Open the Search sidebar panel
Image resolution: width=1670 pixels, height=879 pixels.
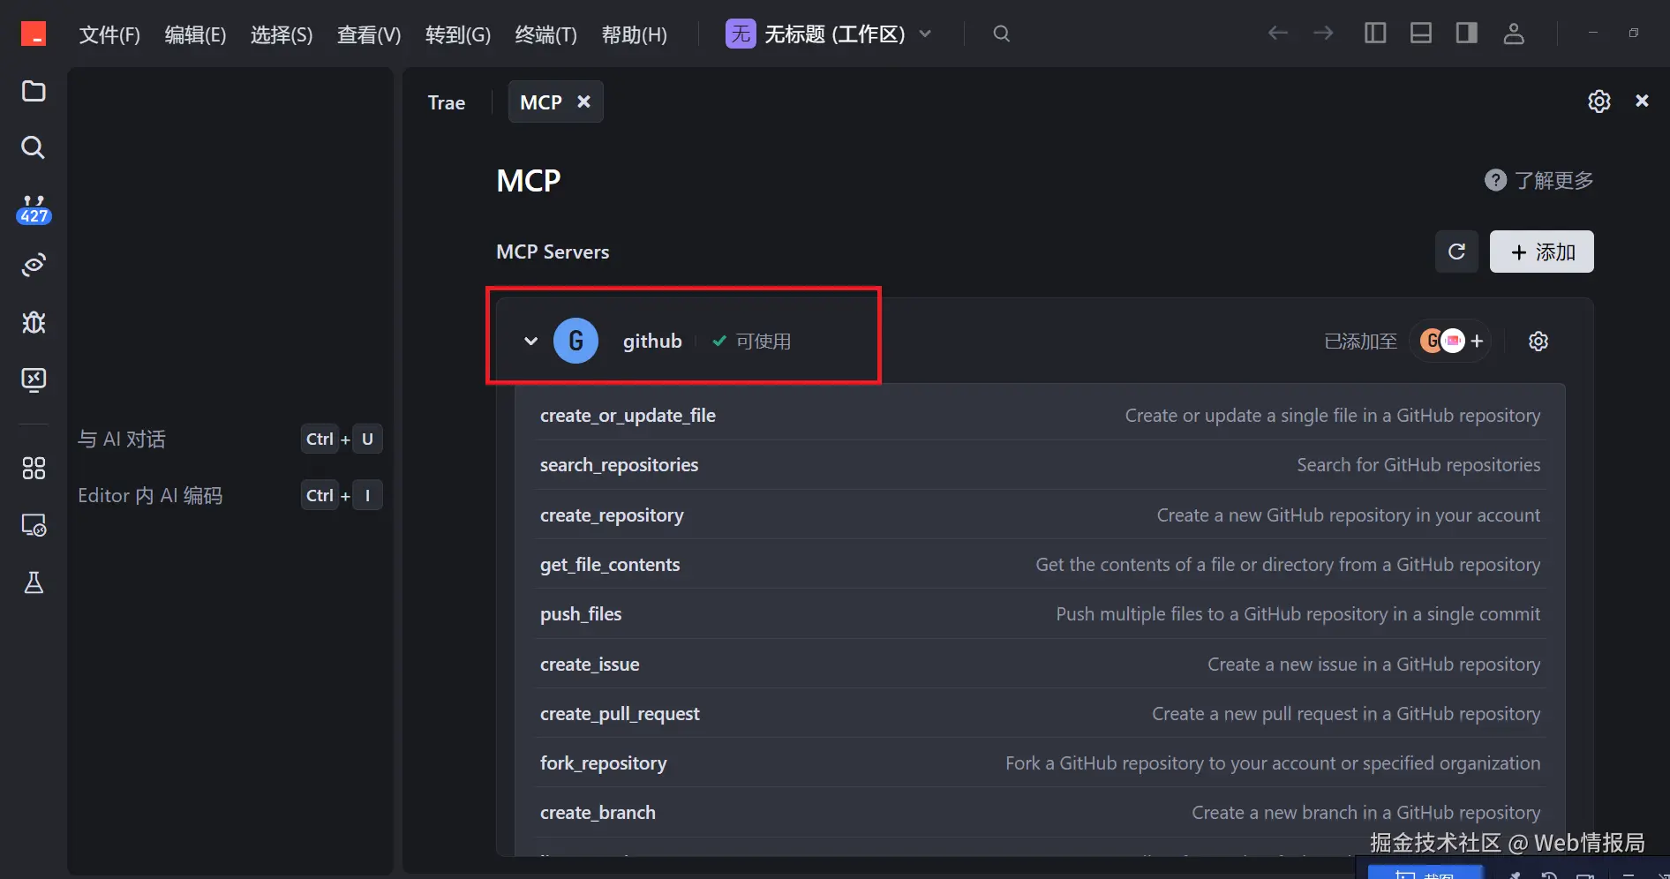(x=33, y=147)
